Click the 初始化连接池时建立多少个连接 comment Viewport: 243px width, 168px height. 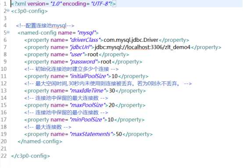[x=71, y=69]
